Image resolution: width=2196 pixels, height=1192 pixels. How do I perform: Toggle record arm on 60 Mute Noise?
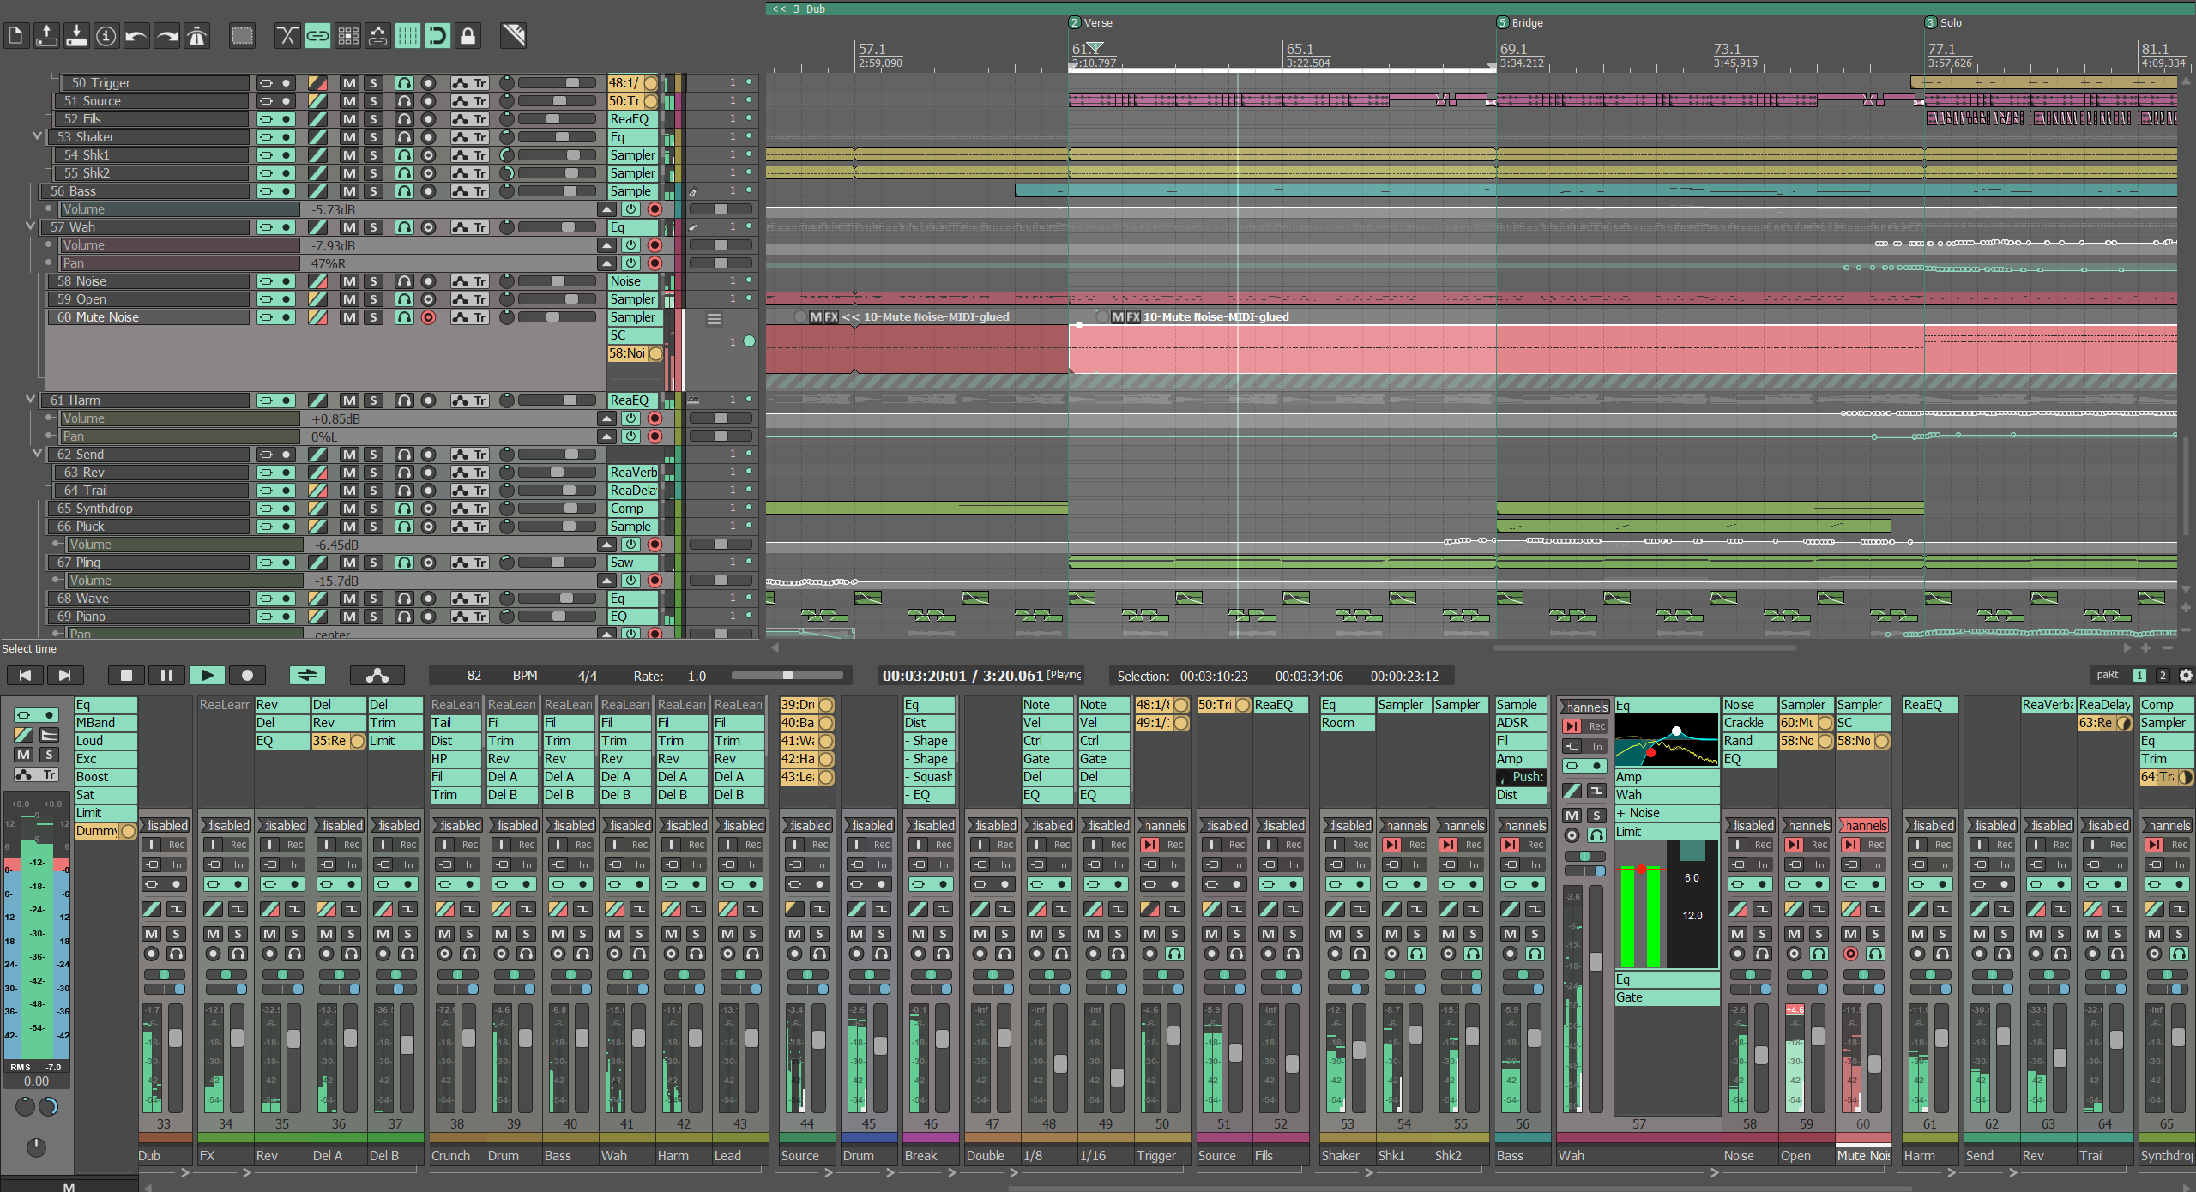428,317
